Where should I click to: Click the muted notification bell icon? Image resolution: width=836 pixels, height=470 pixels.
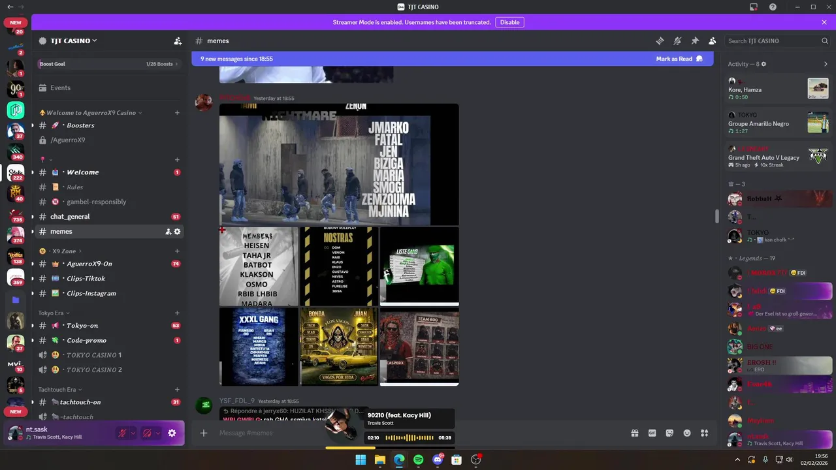pyautogui.click(x=677, y=40)
